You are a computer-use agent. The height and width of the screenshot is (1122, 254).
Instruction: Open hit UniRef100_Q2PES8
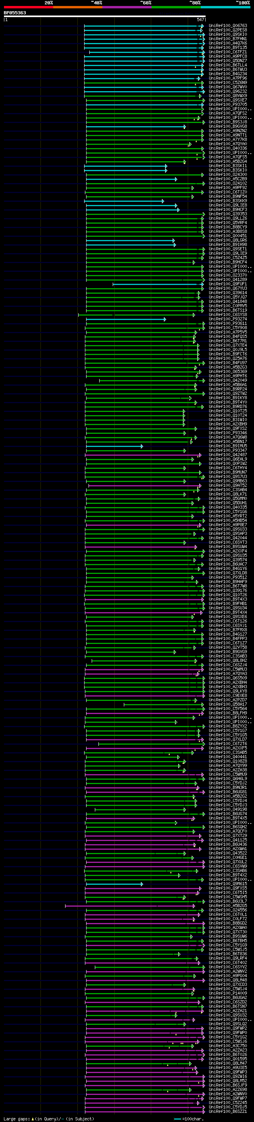click(x=228, y=30)
